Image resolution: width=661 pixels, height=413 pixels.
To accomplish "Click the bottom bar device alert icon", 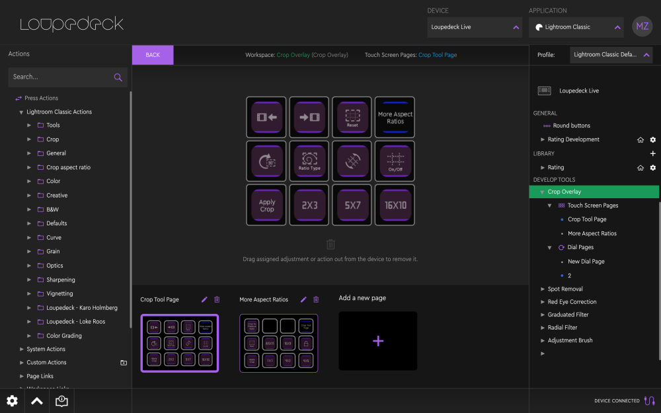I will click(x=61, y=401).
